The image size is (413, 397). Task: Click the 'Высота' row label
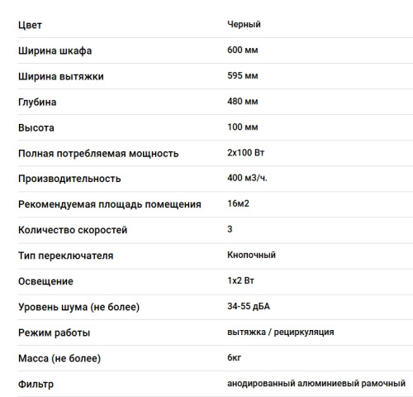click(36, 128)
